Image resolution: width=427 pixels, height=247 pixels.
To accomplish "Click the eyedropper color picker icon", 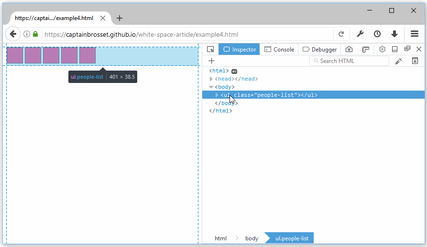I will (x=398, y=61).
